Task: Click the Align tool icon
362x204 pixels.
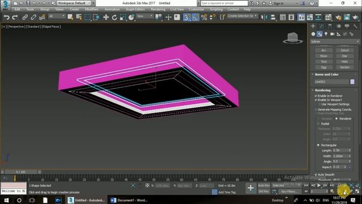Action: [x=273, y=18]
